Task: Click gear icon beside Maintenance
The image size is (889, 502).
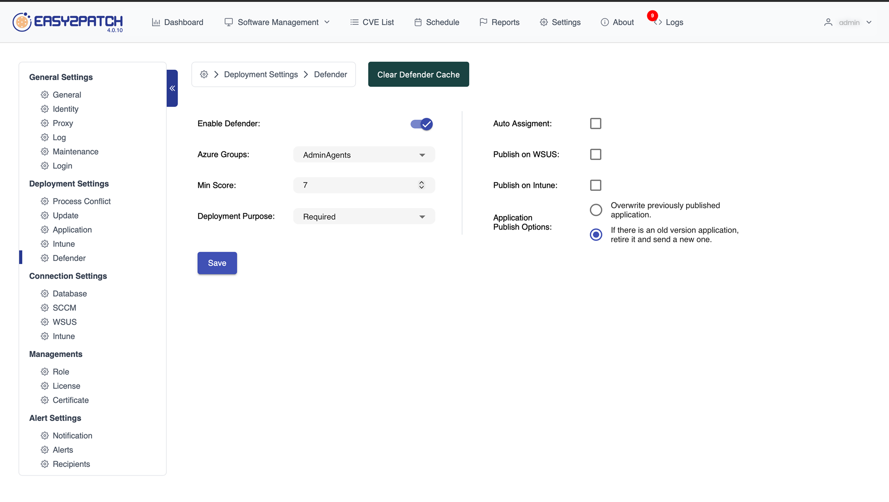Action: [x=45, y=151]
